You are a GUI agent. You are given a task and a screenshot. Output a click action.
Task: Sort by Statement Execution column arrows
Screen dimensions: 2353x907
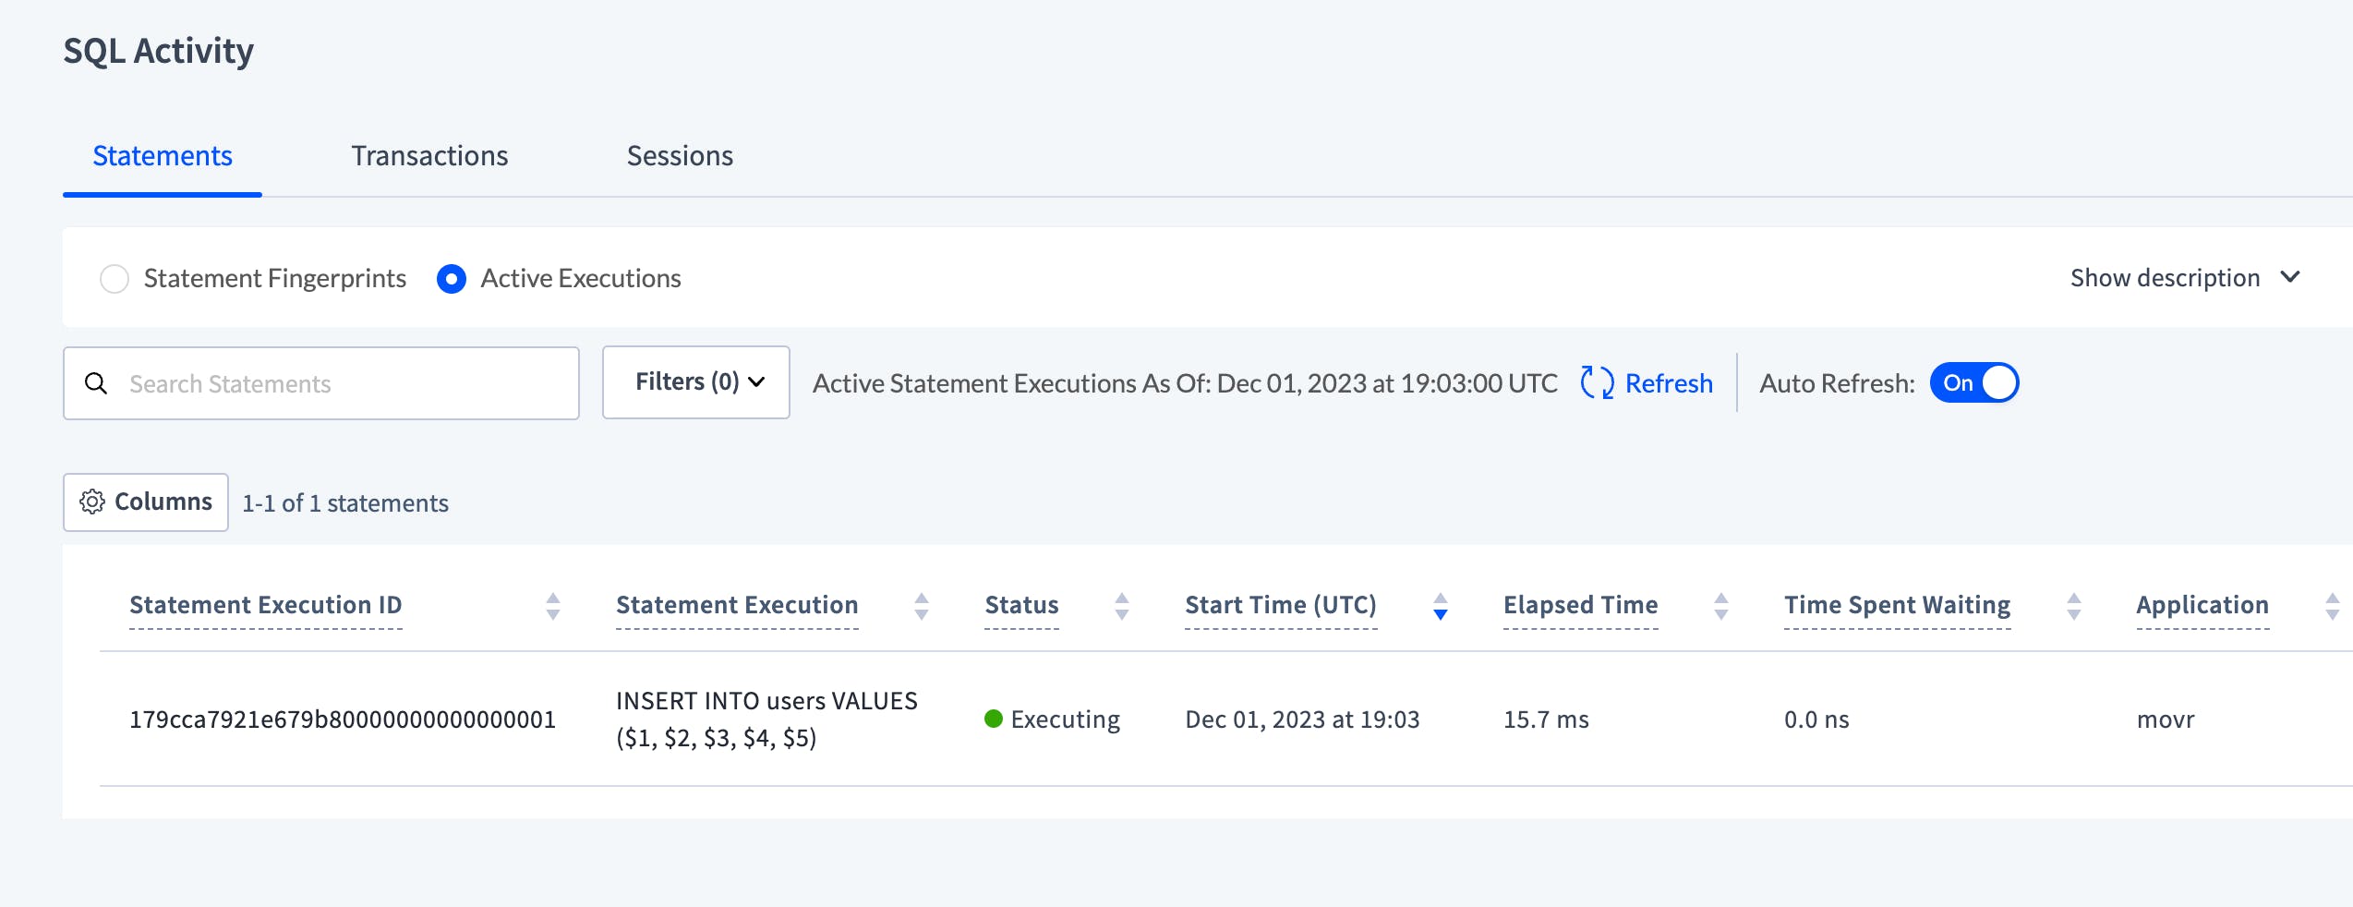click(x=921, y=606)
